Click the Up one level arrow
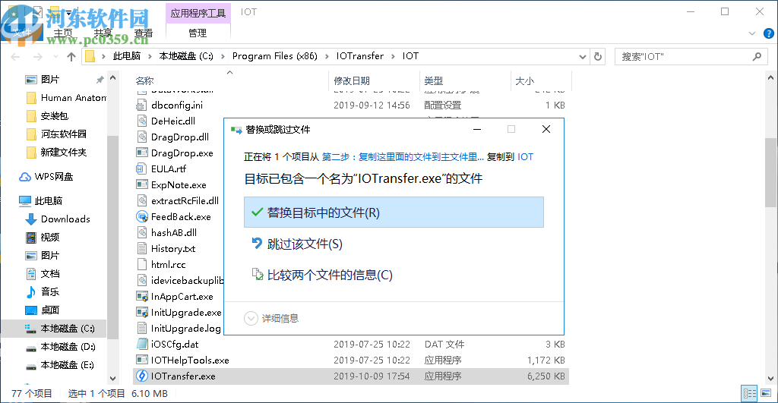Image resolution: width=778 pixels, height=403 pixels. click(x=71, y=56)
